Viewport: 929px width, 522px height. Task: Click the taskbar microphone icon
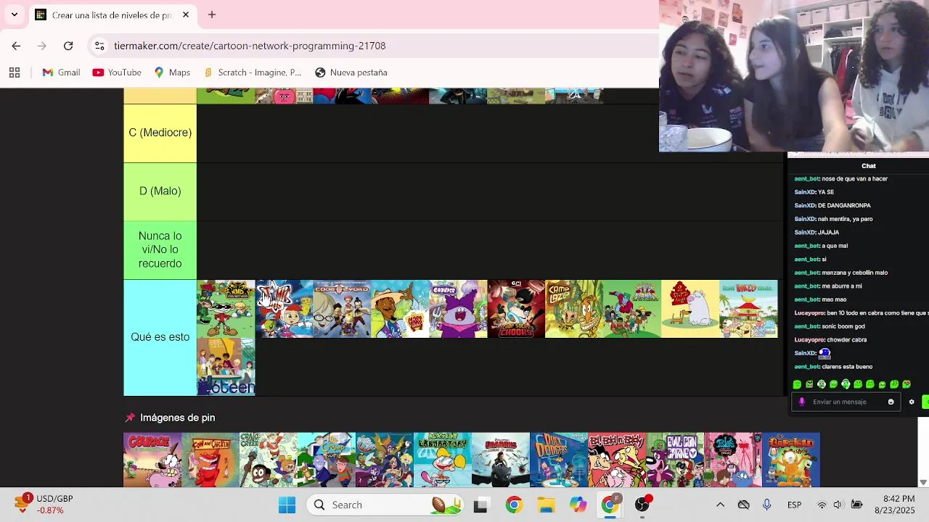pyautogui.click(x=767, y=505)
